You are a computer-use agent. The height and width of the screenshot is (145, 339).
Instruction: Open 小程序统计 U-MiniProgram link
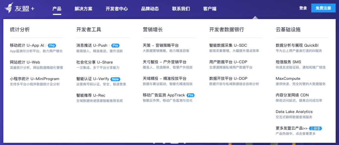pyautogui.click(x=35, y=79)
